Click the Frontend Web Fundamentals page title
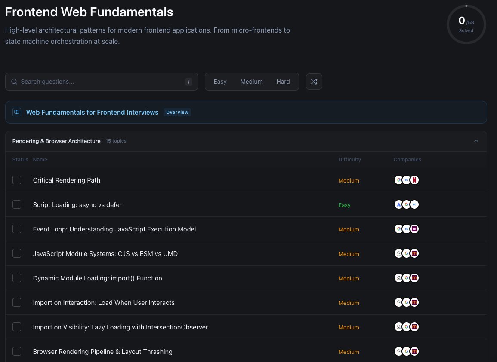Screen dimensions: 497x362 [89, 12]
